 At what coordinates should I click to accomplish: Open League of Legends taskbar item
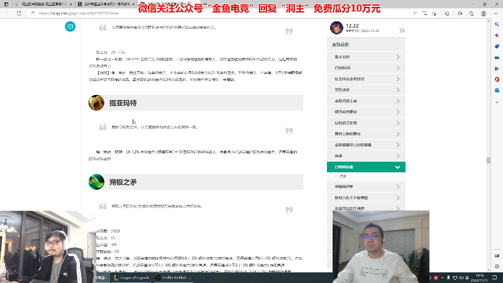(x=131, y=277)
